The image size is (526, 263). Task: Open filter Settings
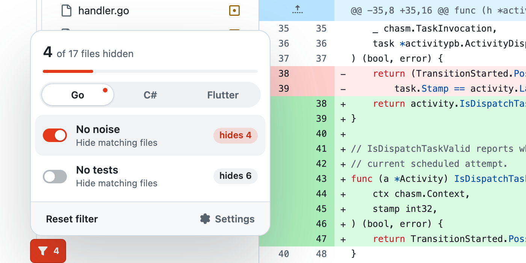pos(227,219)
